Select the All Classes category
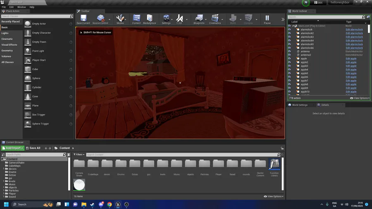372x209 pixels. 7,62
